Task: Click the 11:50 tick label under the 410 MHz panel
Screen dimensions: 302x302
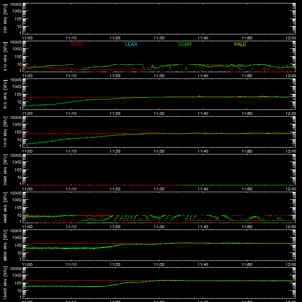Action: pyautogui.click(x=247, y=76)
